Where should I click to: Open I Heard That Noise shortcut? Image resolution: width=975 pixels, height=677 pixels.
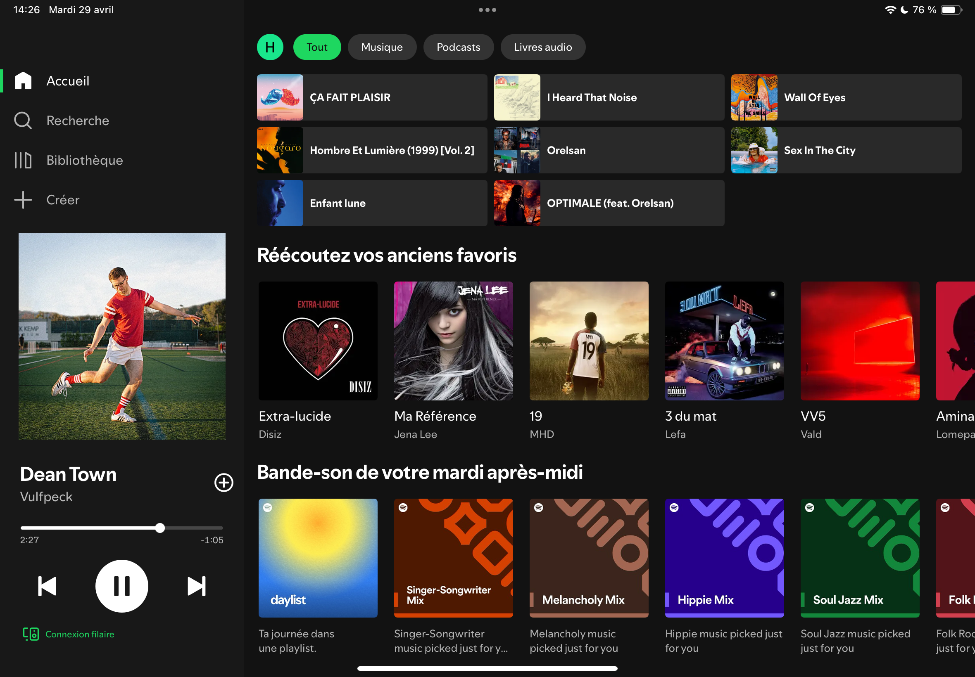click(x=609, y=97)
